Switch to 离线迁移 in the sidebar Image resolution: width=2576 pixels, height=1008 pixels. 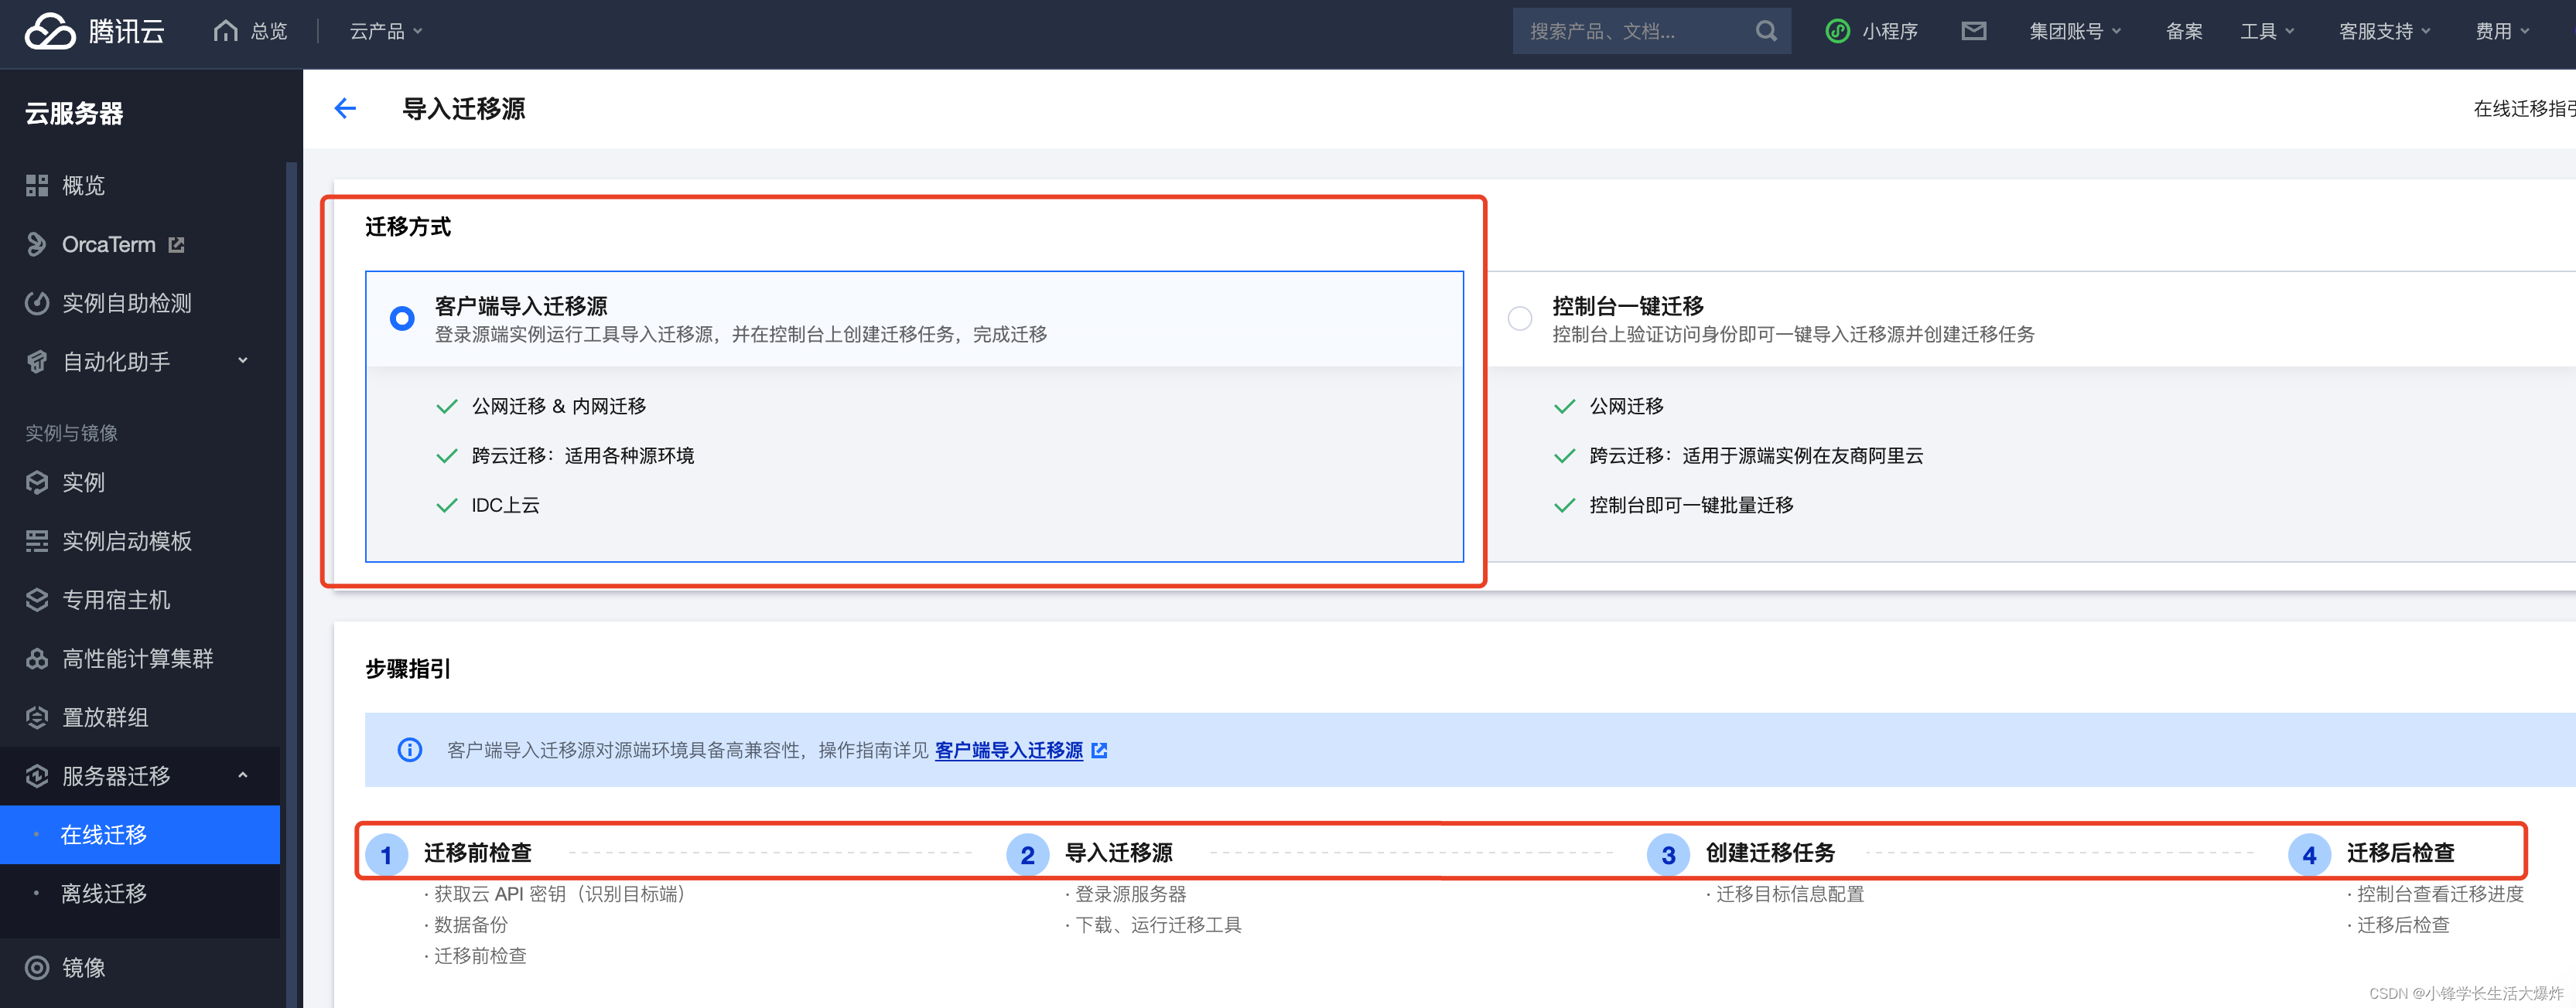(x=104, y=893)
